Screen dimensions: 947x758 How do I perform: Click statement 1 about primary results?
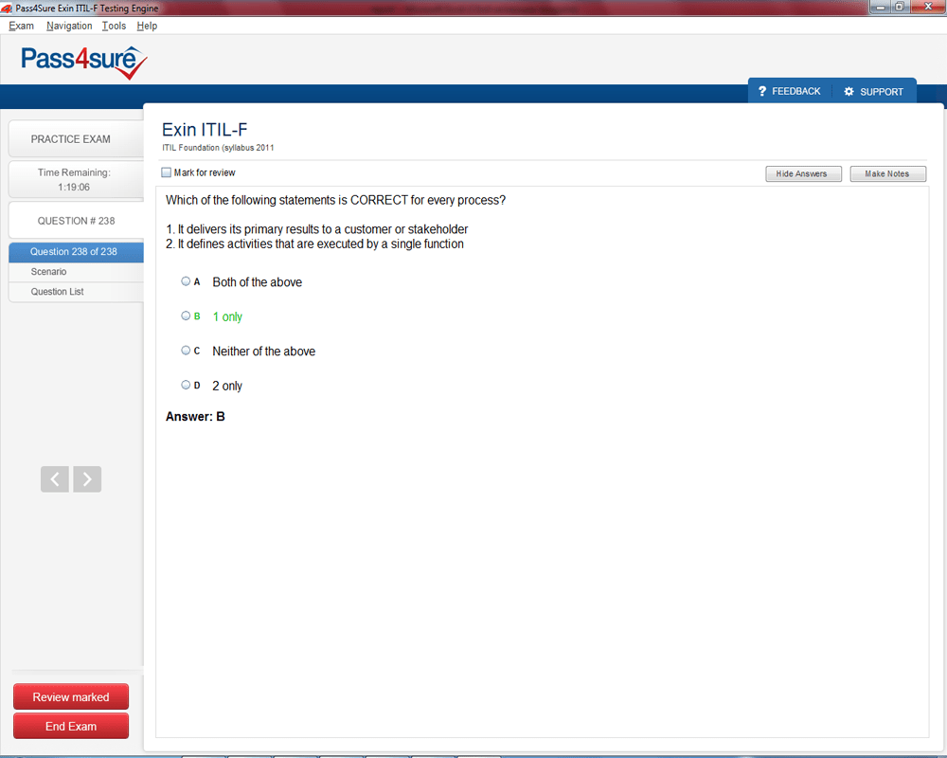[x=316, y=229]
